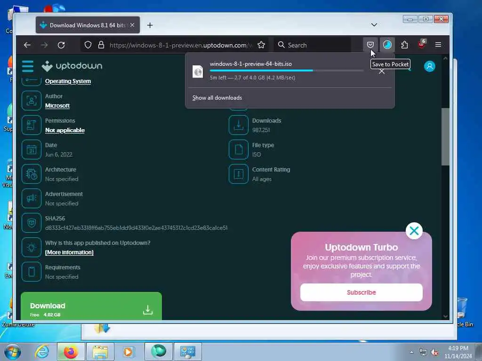Launch Internet Explorer from the taskbar
Image resolution: width=482 pixels, height=361 pixels.
pyautogui.click(x=42, y=352)
